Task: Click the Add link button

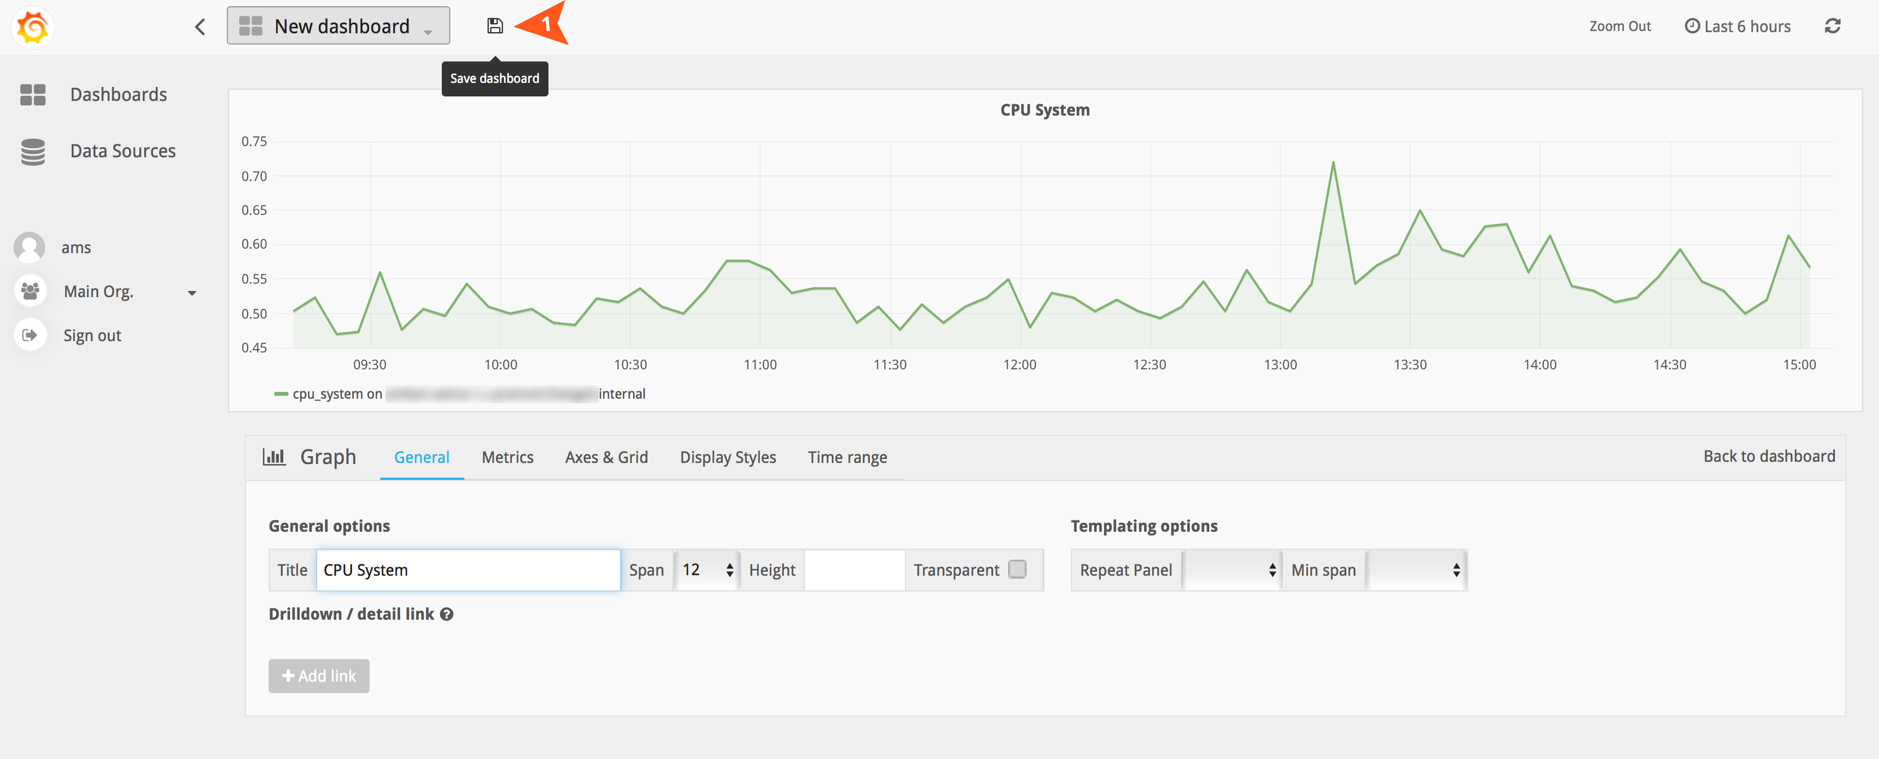Action: pos(319,676)
